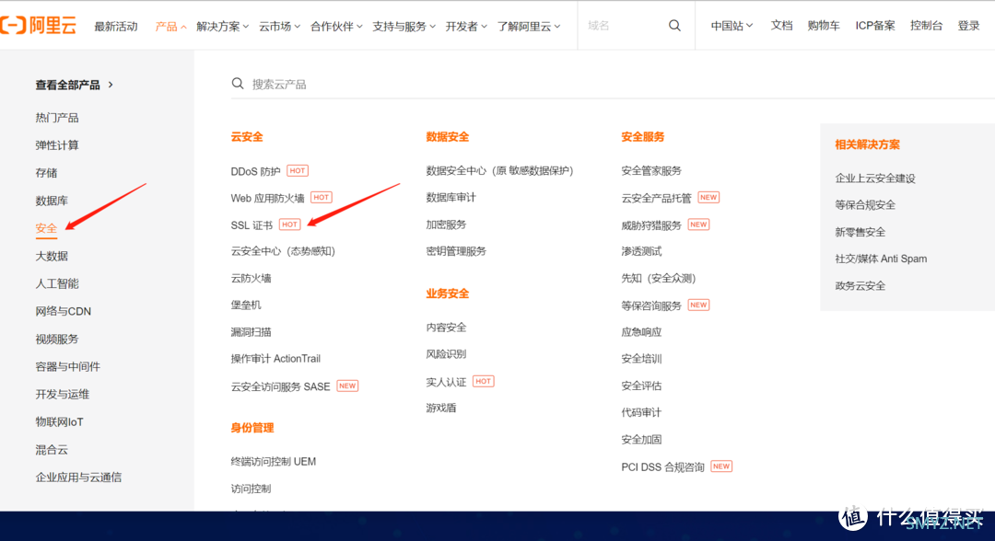The image size is (995, 541).
Task: Open Web 应用防火墙 product
Action: (x=267, y=199)
